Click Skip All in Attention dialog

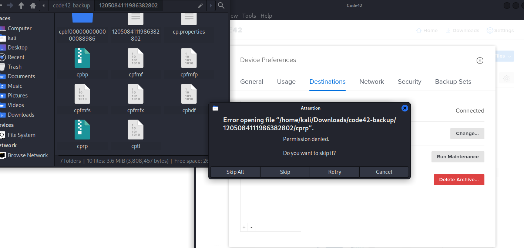tap(235, 172)
